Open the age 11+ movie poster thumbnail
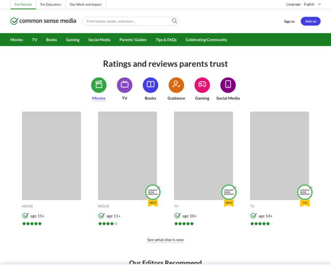Image resolution: width=331 pixels, height=265 pixels. coord(127,156)
